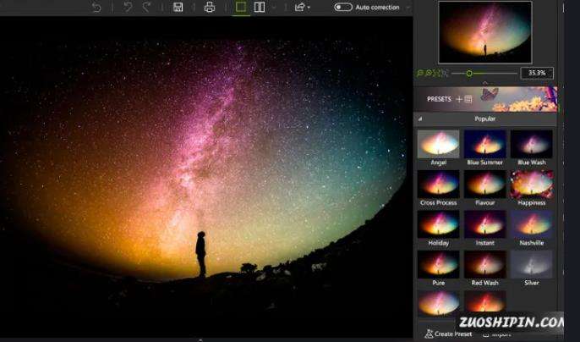Click the 'Auto correction' label text
Viewport: 580px width, 342px height.
[377, 7]
